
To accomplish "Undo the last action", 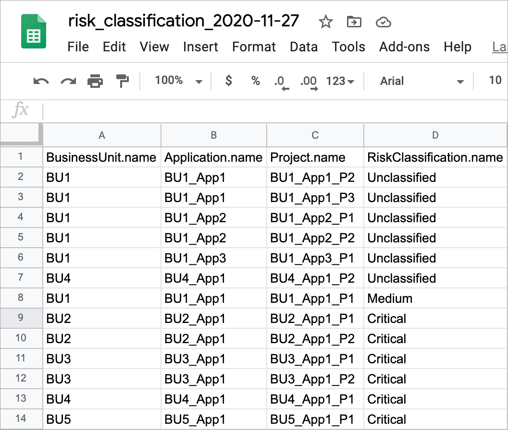I will click(41, 81).
